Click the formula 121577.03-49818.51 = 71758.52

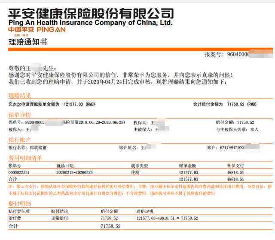(x=167, y=218)
